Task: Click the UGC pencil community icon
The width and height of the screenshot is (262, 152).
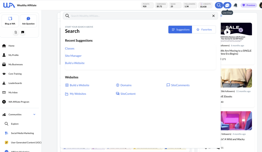Action: pyautogui.click(x=6, y=142)
